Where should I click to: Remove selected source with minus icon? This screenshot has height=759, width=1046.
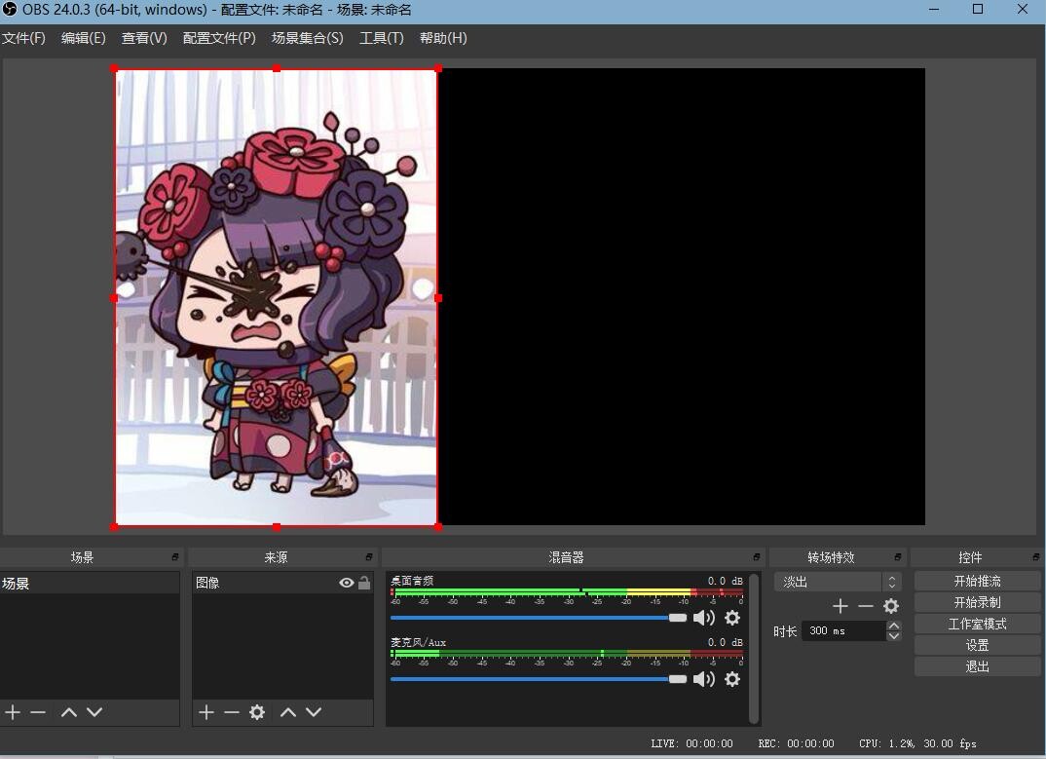pos(232,712)
